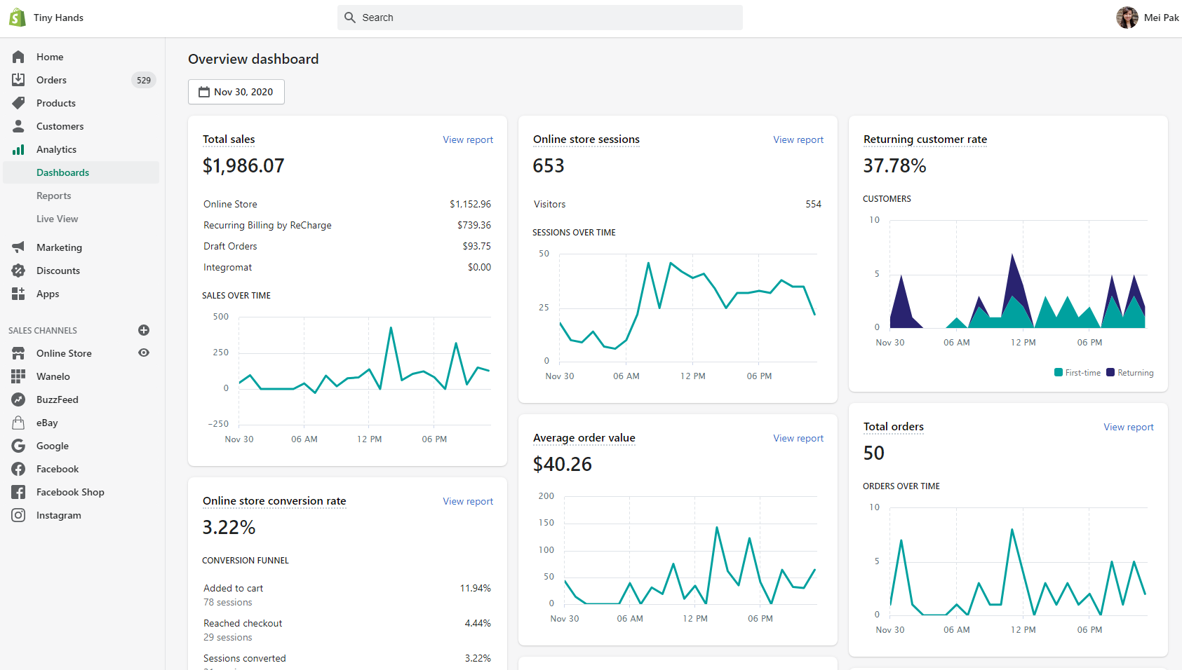Click the Shopify bag logo
This screenshot has width=1182, height=670.
click(x=18, y=18)
